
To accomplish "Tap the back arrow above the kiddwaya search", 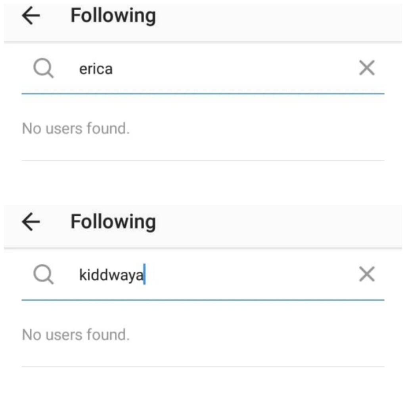I will 31,222.
